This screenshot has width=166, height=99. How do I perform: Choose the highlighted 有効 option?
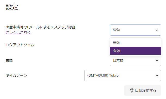pos(136,51)
